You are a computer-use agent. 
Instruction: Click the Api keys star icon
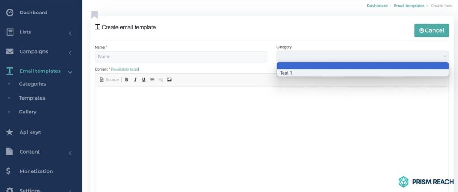[x=10, y=132]
